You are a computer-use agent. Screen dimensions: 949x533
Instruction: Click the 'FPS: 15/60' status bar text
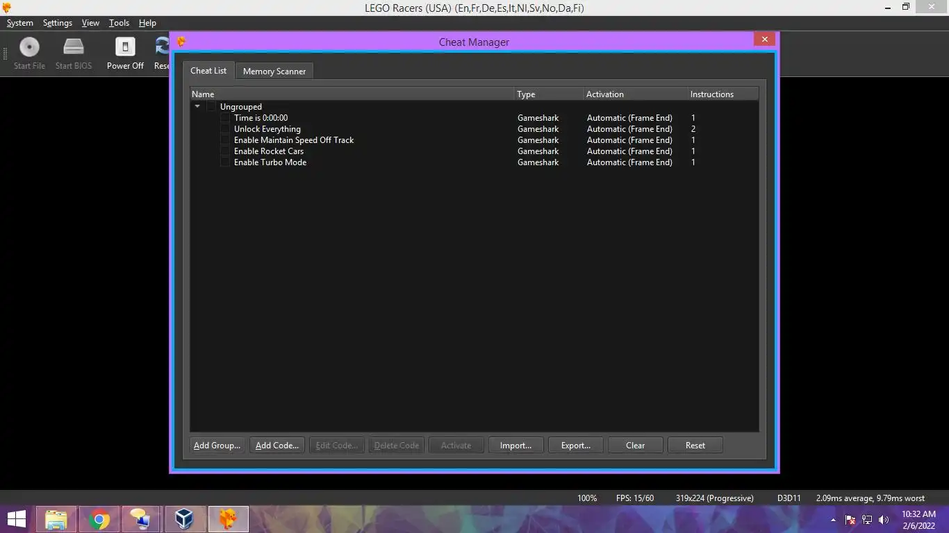634,498
